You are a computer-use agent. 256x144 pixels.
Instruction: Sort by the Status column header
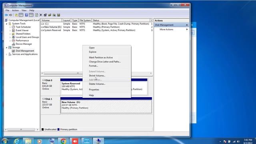[x=121, y=20]
